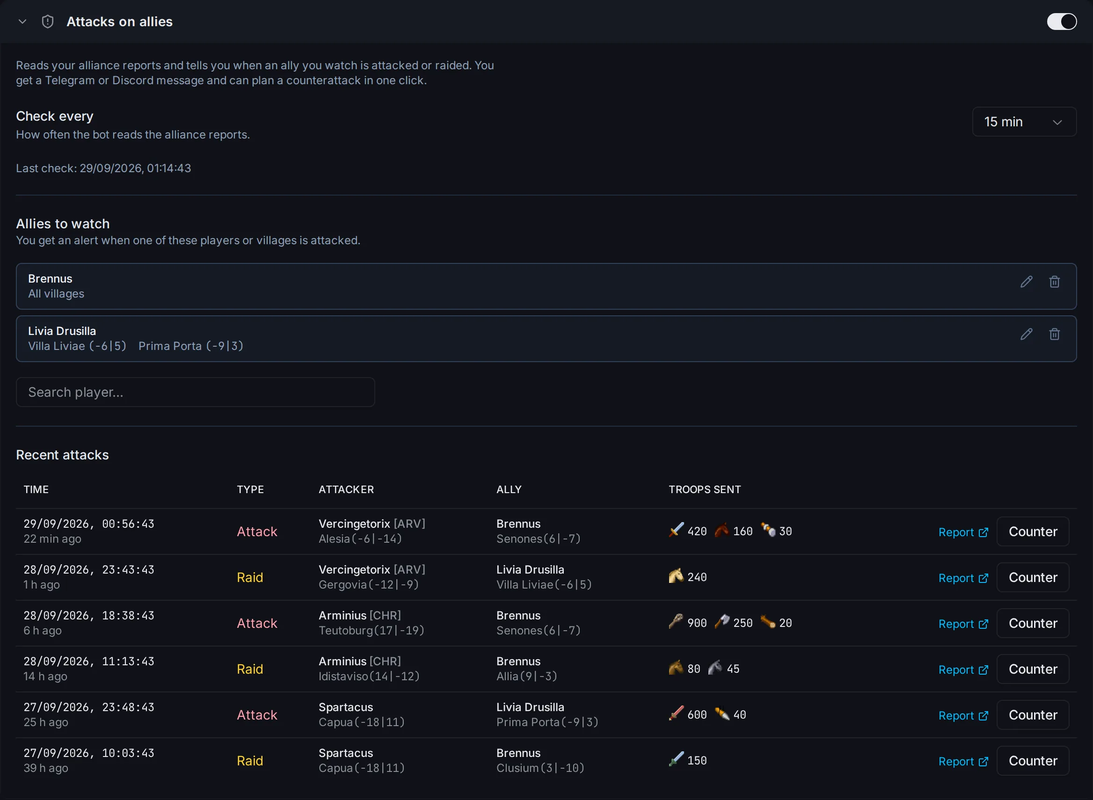Counter the Capua attack on Prima Porta
This screenshot has width=1093, height=800.
1033,715
